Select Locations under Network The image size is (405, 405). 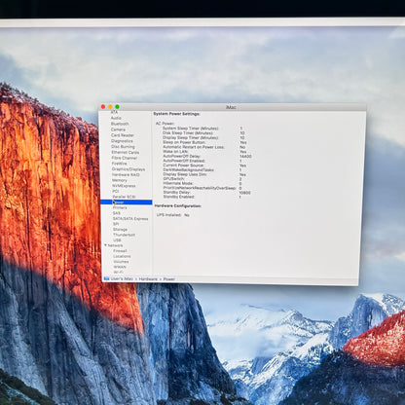122,256
